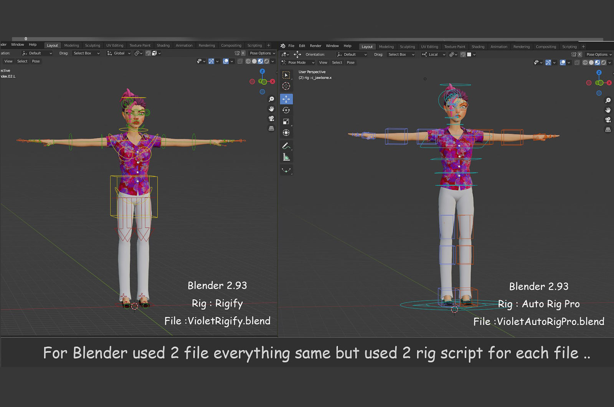Open Render menu in right window

[315, 46]
